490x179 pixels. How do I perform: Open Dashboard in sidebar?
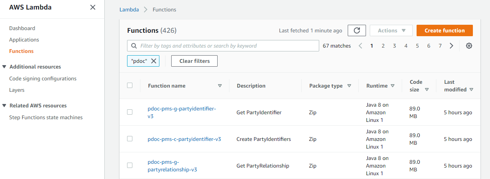(22, 28)
